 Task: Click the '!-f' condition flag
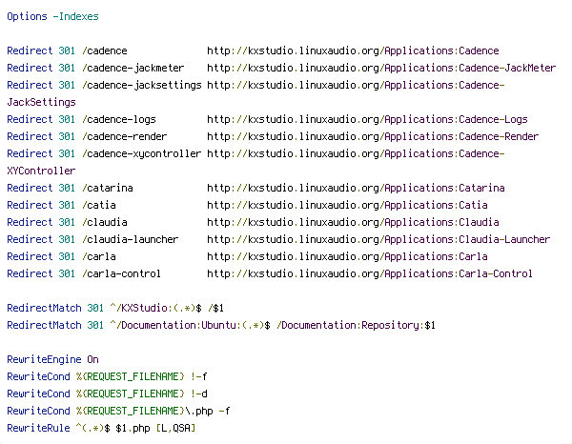tap(198, 376)
